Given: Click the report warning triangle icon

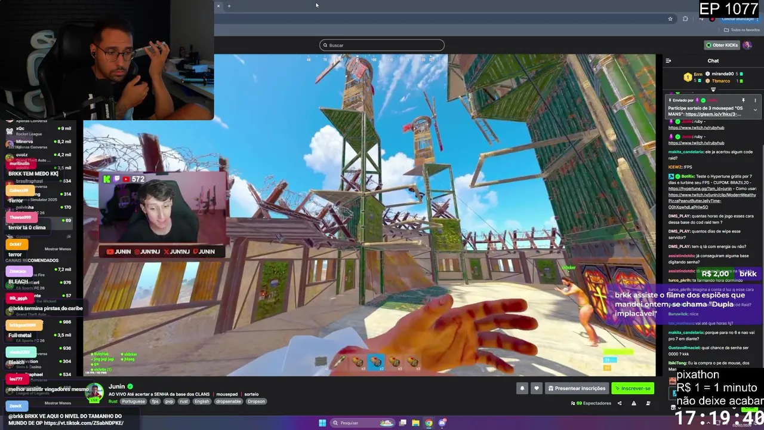Looking at the screenshot, I should pos(633,403).
